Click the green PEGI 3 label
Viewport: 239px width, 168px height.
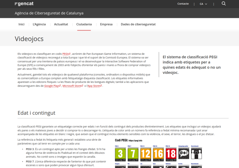[x=120, y=155]
